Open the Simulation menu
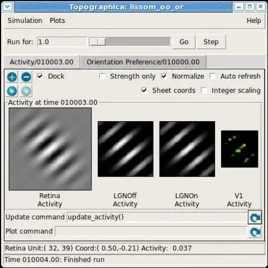 pos(25,21)
